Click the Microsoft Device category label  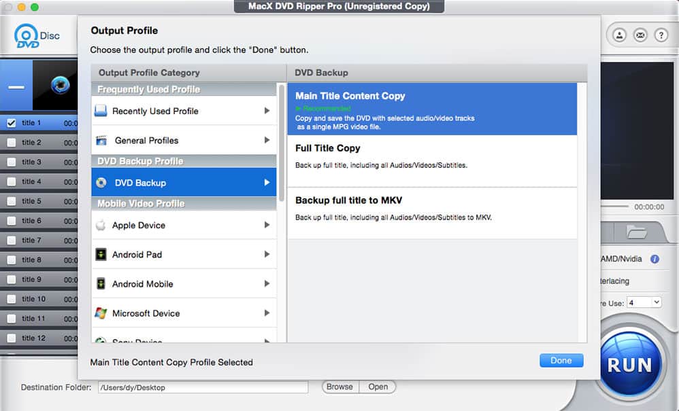(146, 313)
